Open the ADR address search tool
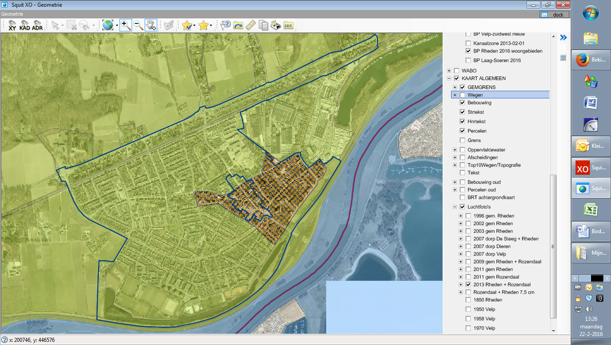Viewport: 611px width, 345px height. [37, 25]
